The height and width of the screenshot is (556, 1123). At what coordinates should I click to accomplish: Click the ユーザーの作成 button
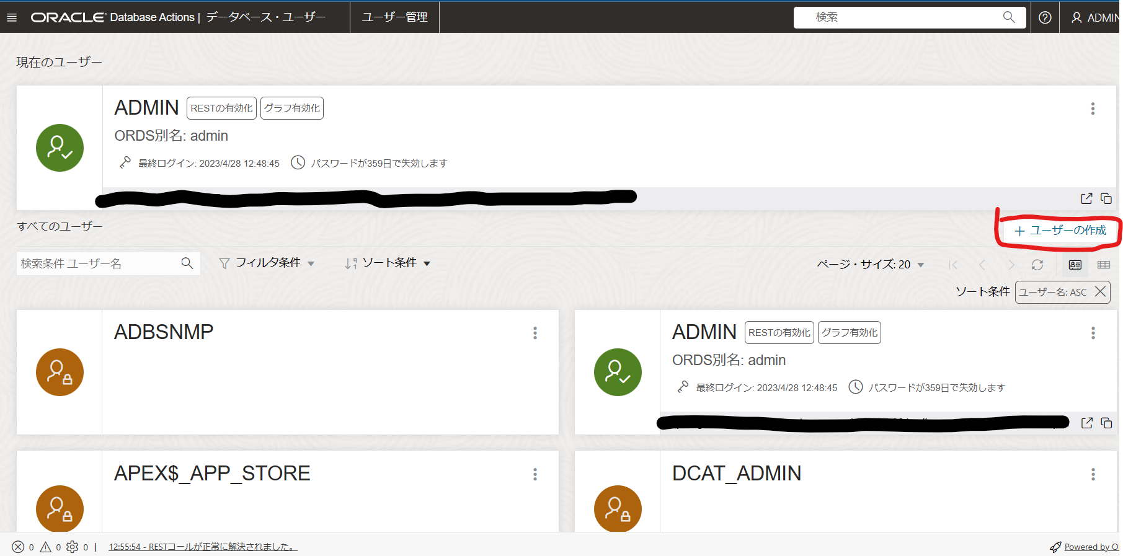point(1060,231)
